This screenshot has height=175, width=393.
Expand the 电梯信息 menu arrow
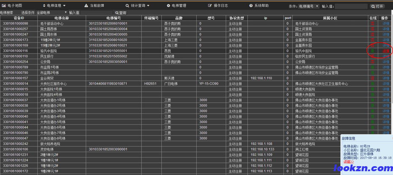[65, 6]
